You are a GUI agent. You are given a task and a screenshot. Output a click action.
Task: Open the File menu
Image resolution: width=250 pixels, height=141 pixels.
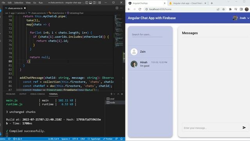click(x=4, y=3)
